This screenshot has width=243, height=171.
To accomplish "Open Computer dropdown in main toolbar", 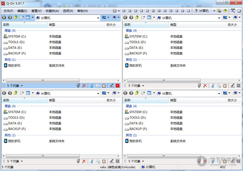I will click(x=214, y=11).
